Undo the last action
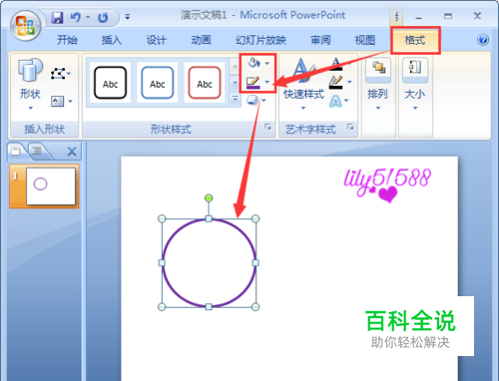Screen dimensions: 499x381 click(76, 17)
